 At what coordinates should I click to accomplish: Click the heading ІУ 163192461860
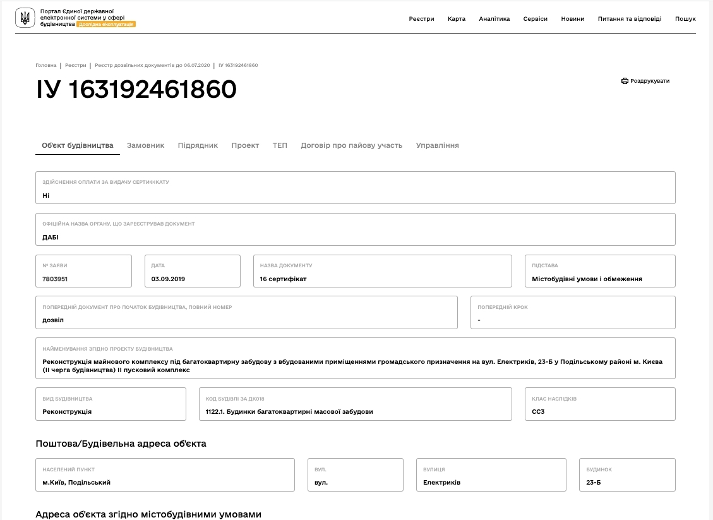(136, 89)
